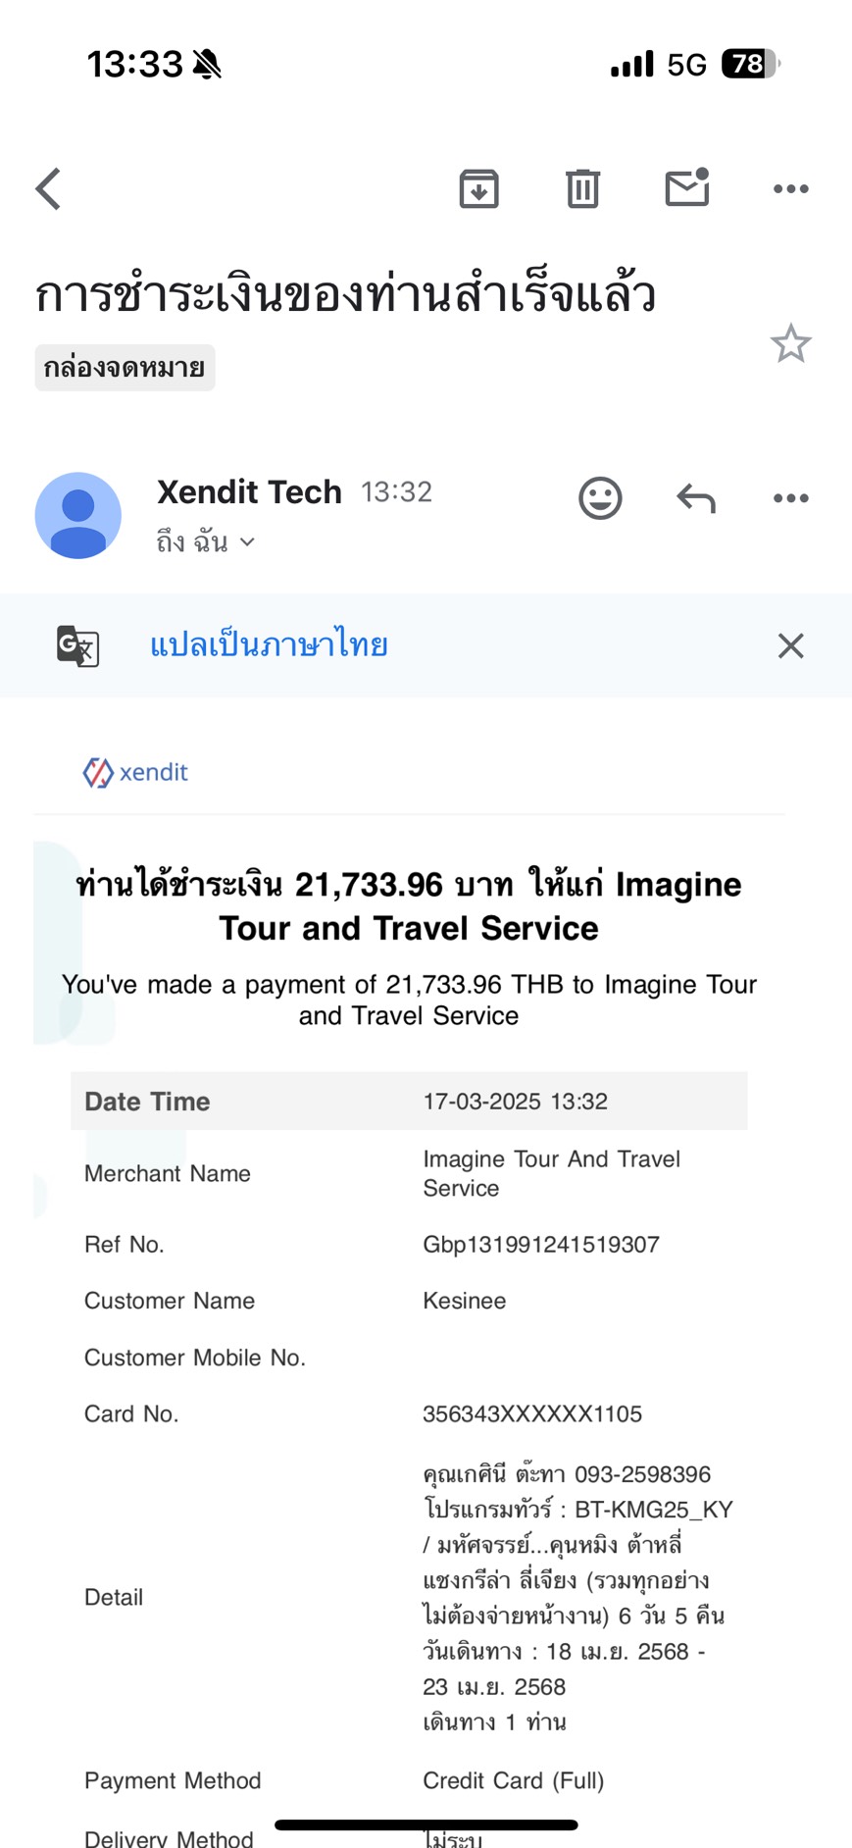The width and height of the screenshot is (852, 1848).
Task: Tap แปลเป็นภาษาไทย to translate the email
Action: point(269,645)
